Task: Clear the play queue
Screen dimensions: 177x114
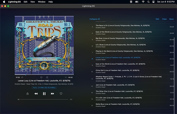Action: [x=164, y=19]
